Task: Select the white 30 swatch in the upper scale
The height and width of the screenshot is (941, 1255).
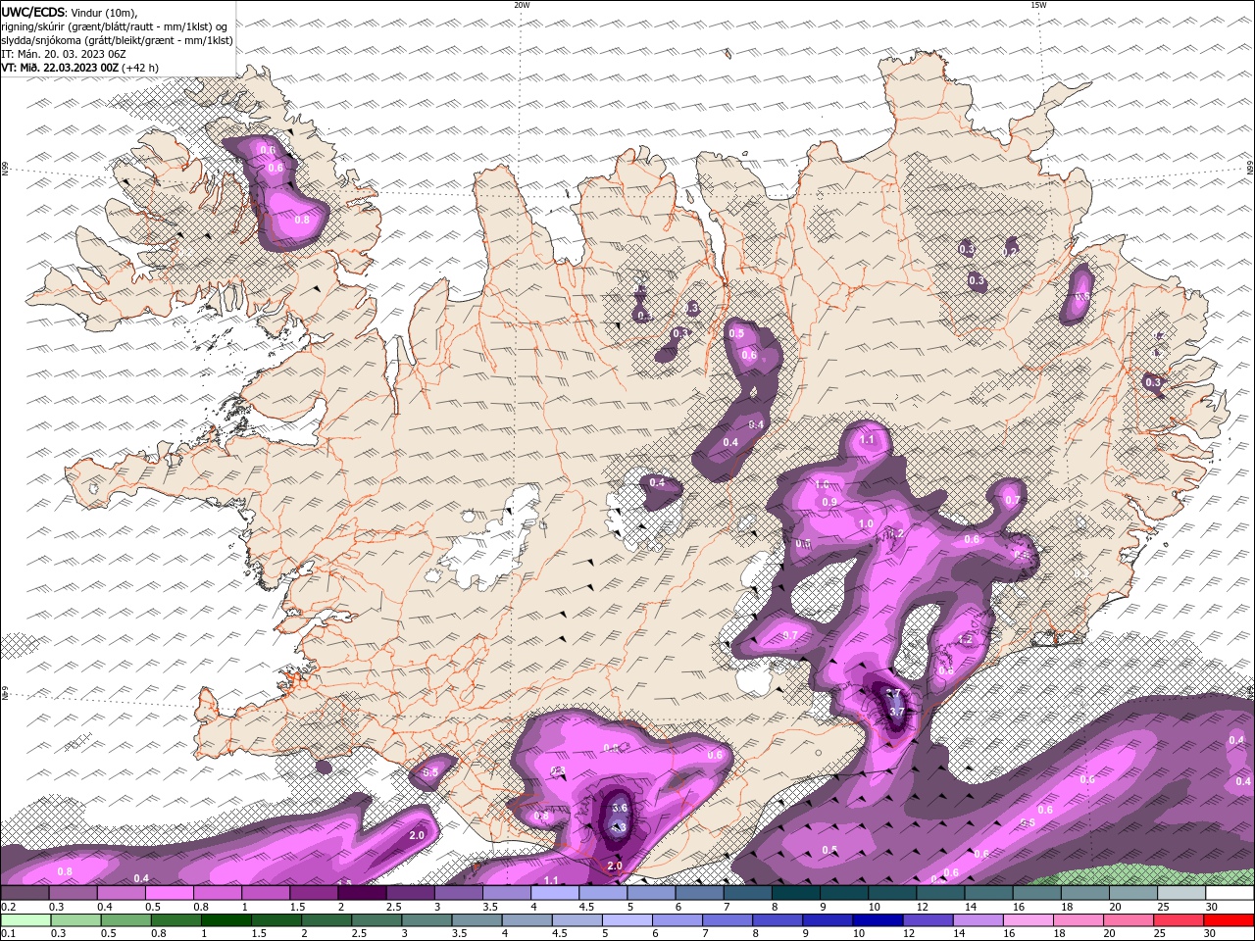Action: point(1230,893)
